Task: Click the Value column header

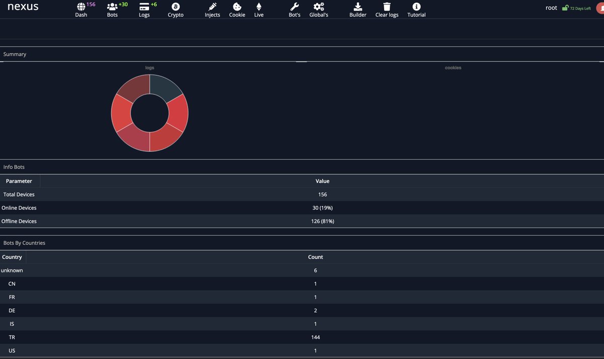Action: coord(322,181)
